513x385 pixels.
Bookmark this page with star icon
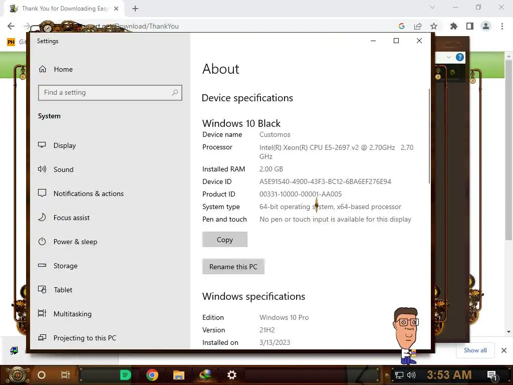(x=434, y=26)
